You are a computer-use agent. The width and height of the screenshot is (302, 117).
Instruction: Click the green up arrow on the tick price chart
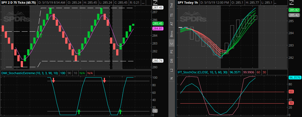click(41, 35)
